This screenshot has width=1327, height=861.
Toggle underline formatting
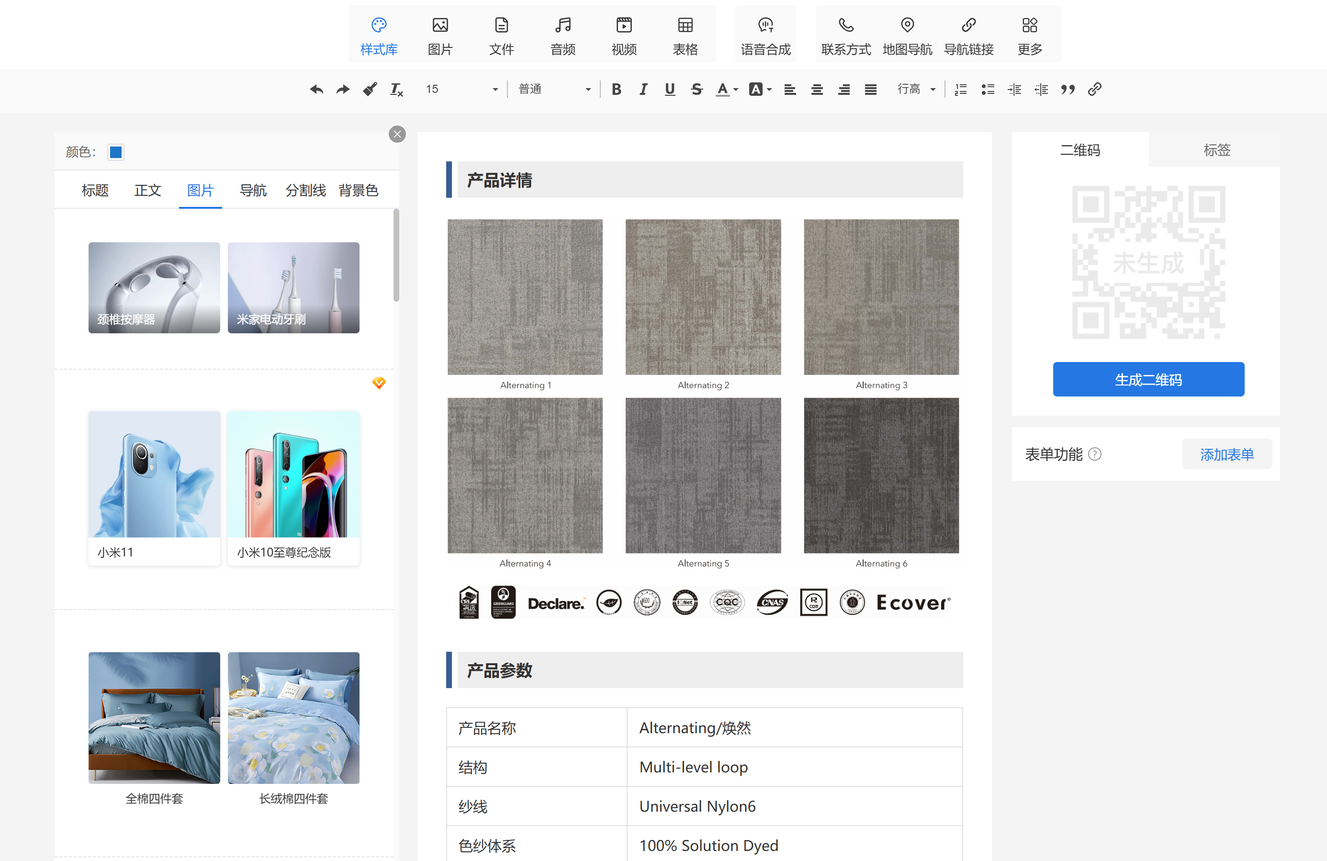click(x=670, y=89)
